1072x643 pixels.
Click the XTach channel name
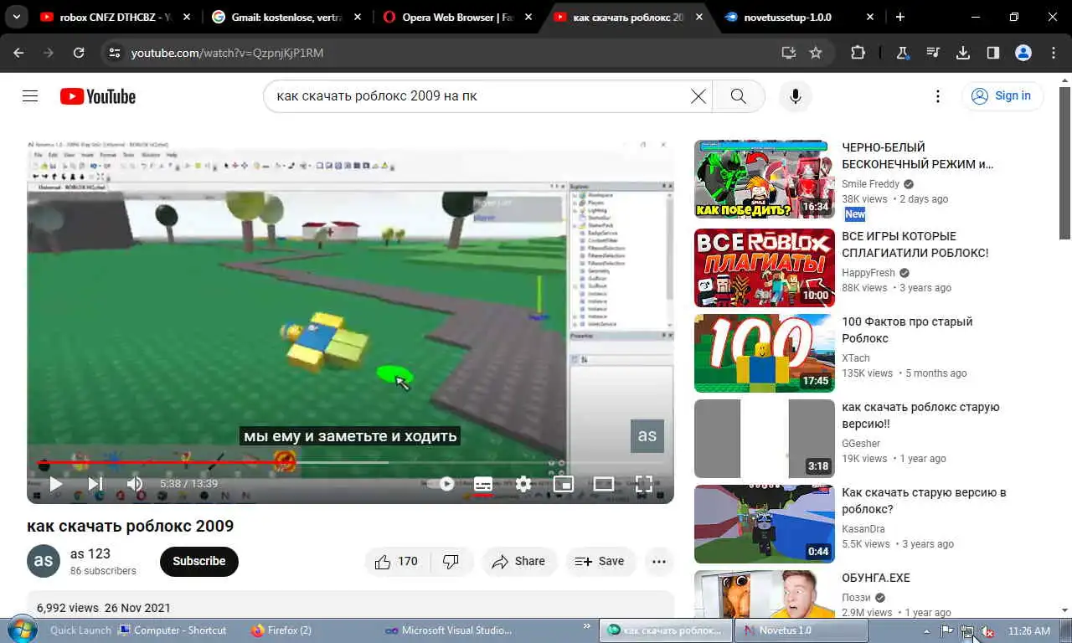click(x=856, y=358)
